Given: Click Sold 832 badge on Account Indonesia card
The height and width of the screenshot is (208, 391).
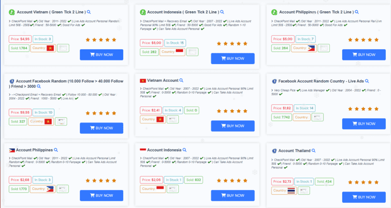Looking at the screenshot, I should point(193,180).
